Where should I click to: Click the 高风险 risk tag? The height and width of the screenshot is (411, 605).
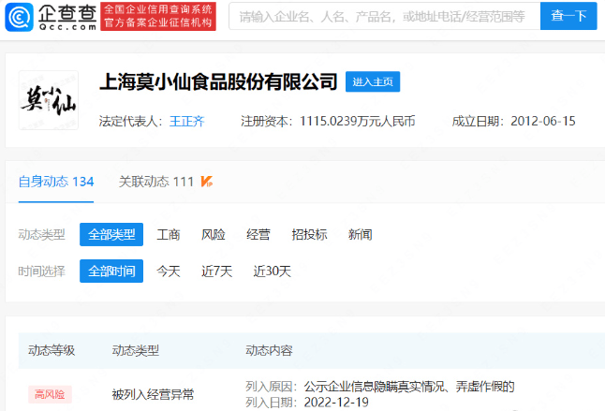(50, 394)
